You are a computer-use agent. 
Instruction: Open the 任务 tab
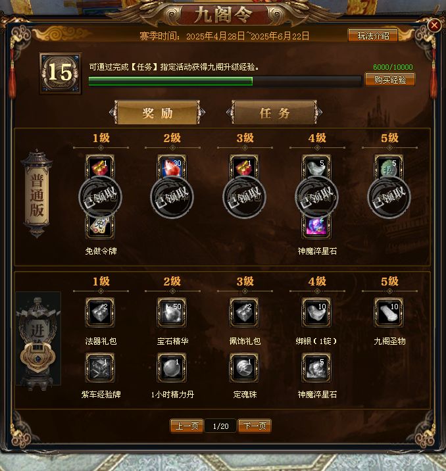pyautogui.click(x=274, y=112)
